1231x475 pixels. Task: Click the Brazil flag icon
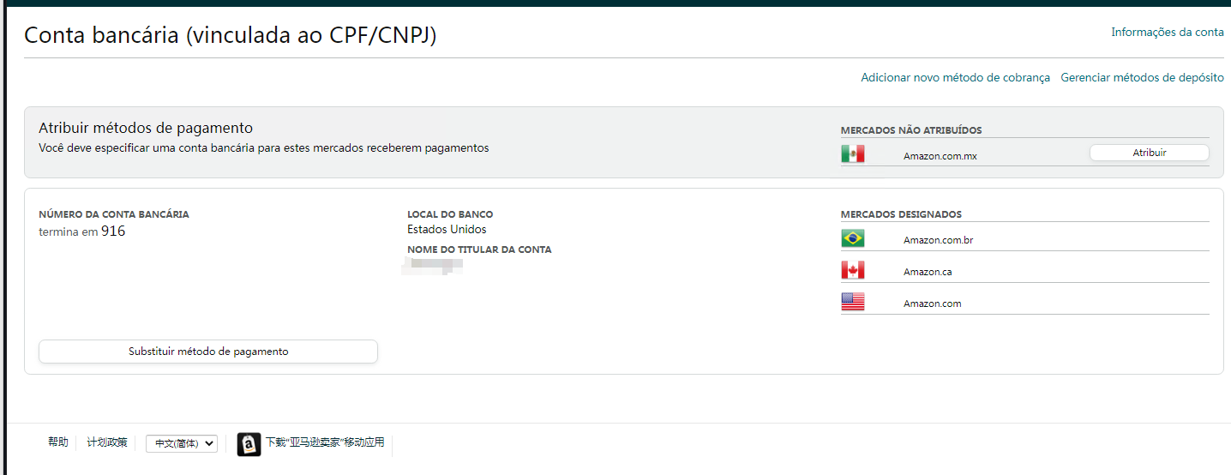tap(852, 239)
